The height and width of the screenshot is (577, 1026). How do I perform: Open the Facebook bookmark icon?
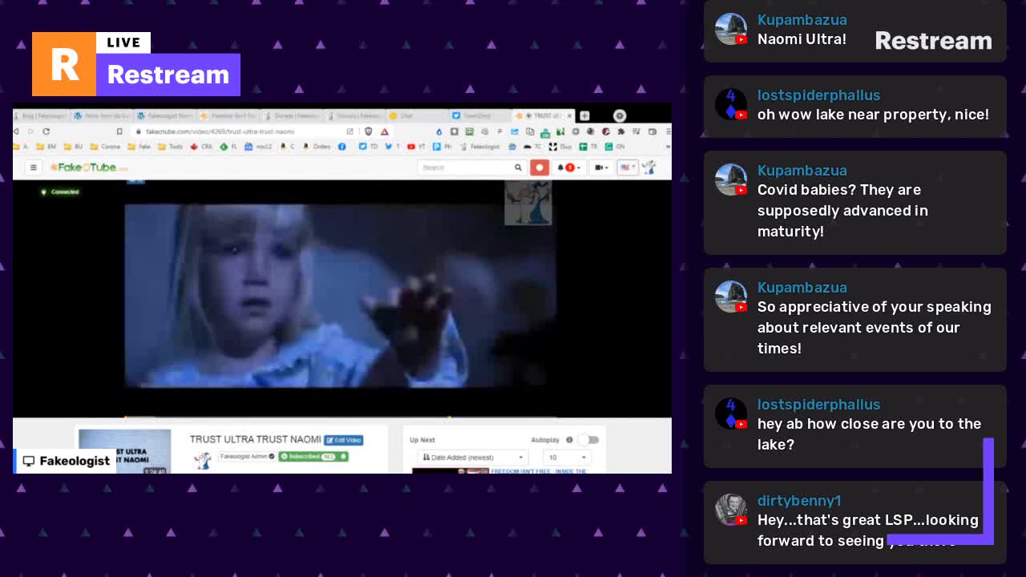[342, 147]
